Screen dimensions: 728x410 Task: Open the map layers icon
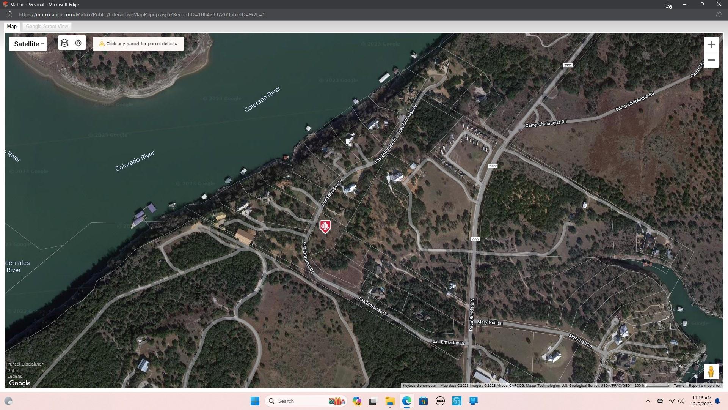click(x=64, y=43)
